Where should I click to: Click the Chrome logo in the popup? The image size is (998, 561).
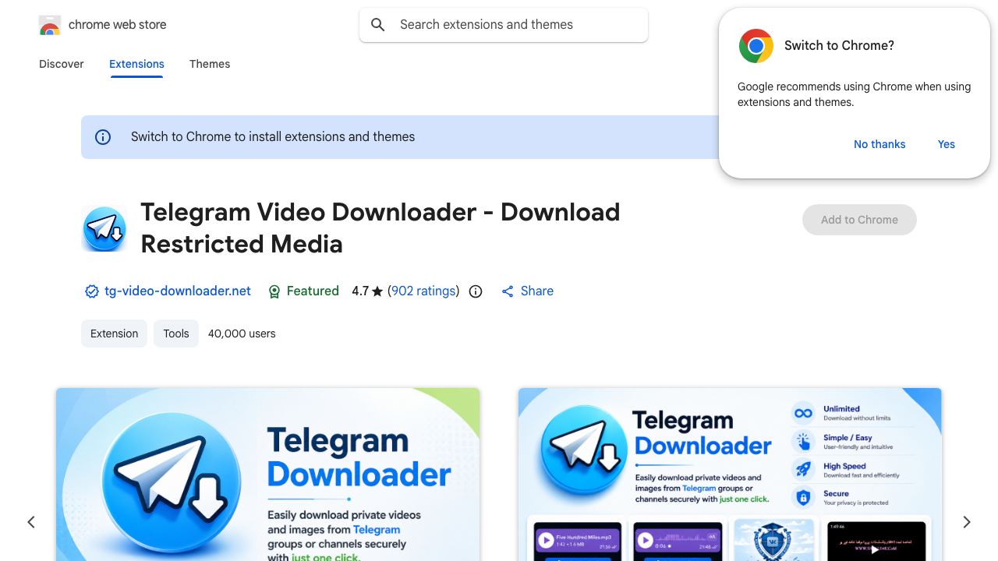[x=756, y=46]
